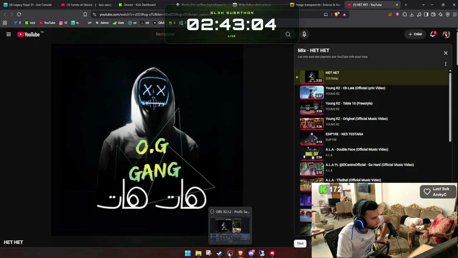Start a YouTube voice search
The width and height of the screenshot is (458, 258).
pos(304,34)
